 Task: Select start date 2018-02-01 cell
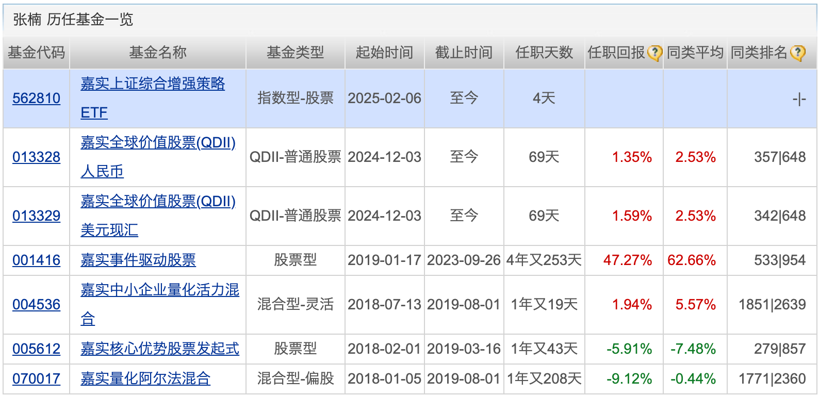(385, 349)
